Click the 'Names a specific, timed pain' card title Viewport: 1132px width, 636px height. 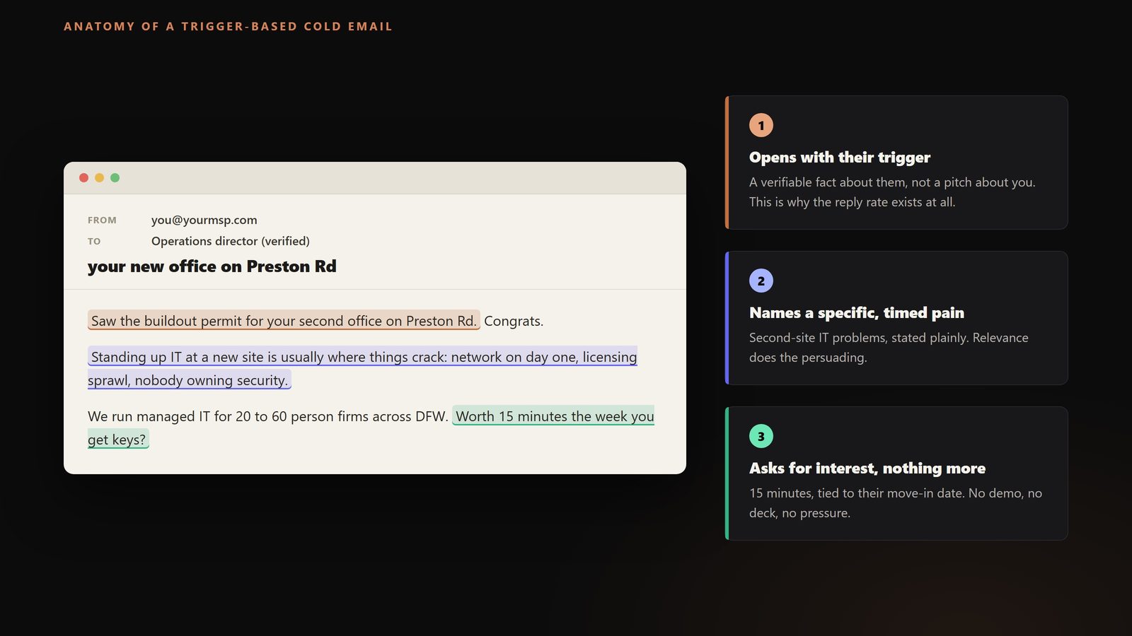click(857, 312)
